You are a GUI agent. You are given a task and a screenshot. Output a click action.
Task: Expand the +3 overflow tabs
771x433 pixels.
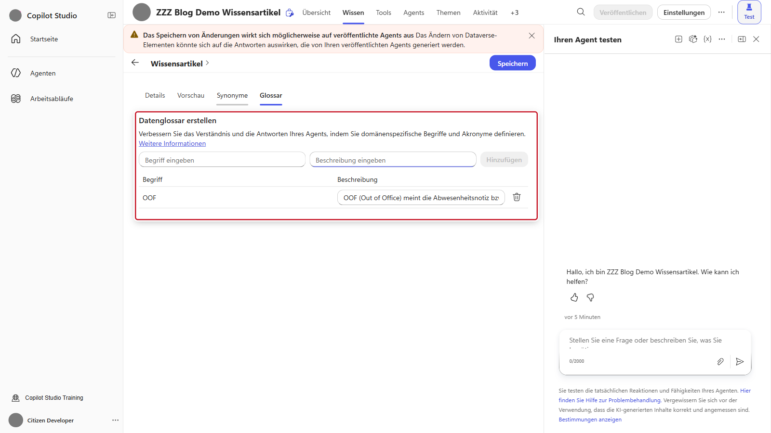click(515, 13)
